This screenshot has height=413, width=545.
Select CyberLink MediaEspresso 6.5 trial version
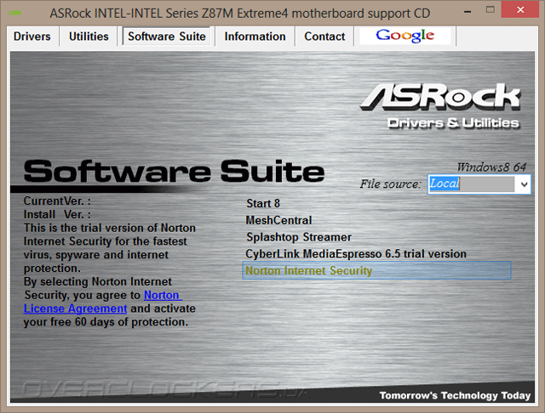click(x=356, y=254)
